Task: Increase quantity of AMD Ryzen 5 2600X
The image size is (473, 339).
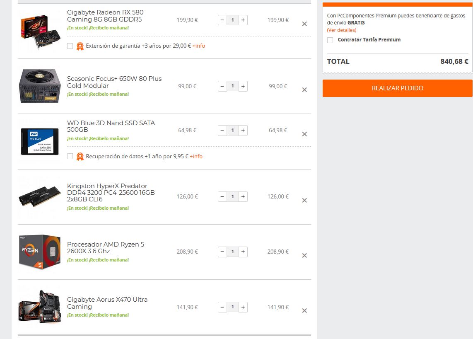Action: click(243, 252)
